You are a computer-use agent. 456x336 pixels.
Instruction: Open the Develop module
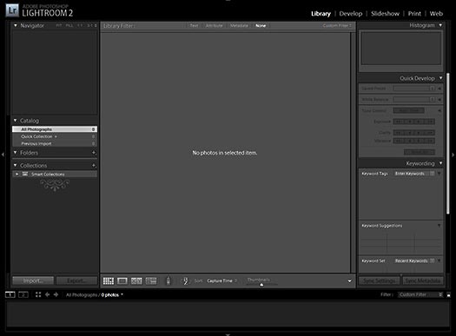point(351,13)
